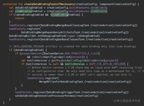
Task: Click KAPT_FIX_KOTLIN_VERSION constant
Action: tap(107, 64)
